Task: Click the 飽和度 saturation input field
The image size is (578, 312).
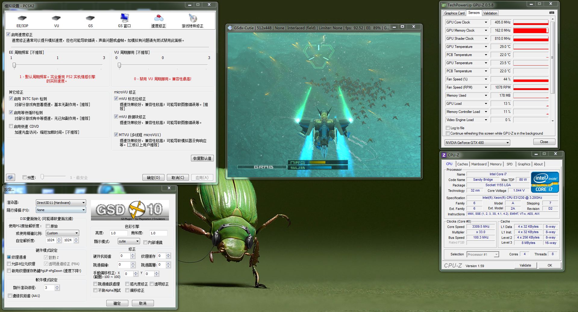Action: coord(158,233)
